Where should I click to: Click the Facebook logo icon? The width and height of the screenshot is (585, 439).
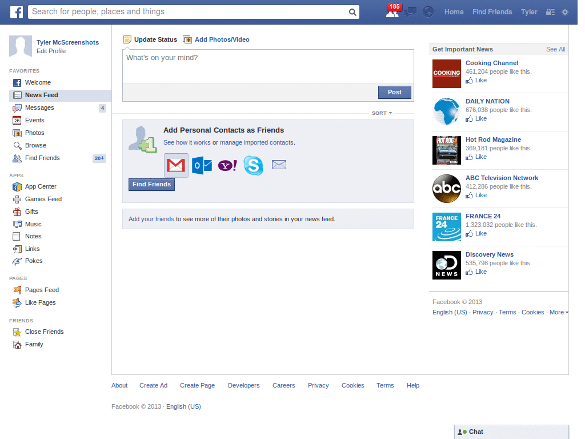click(16, 12)
